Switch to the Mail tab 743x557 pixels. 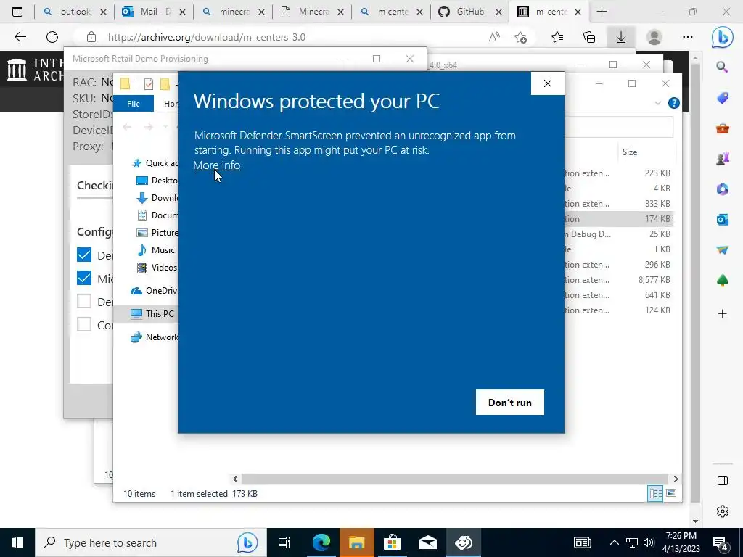point(154,12)
